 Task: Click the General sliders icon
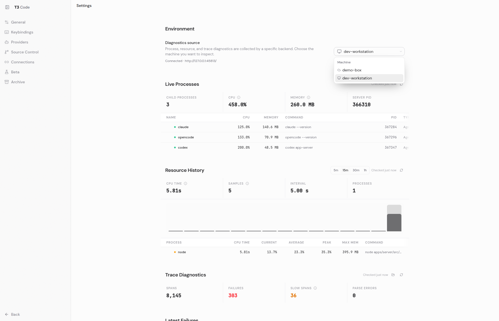pyautogui.click(x=7, y=22)
